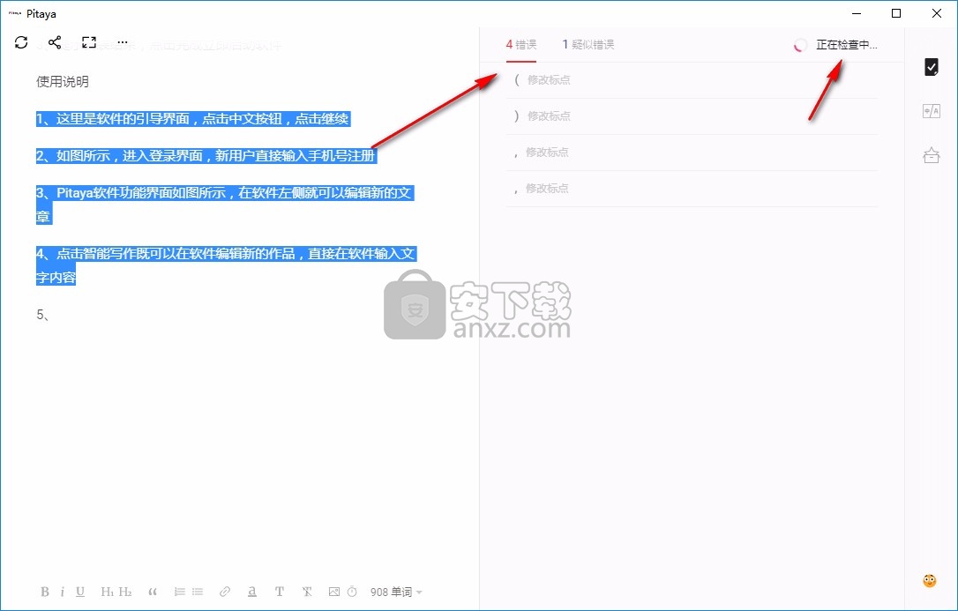Viewport: 958px width, 611px height.
Task: Click the 正在检查中 status label
Action: click(846, 45)
